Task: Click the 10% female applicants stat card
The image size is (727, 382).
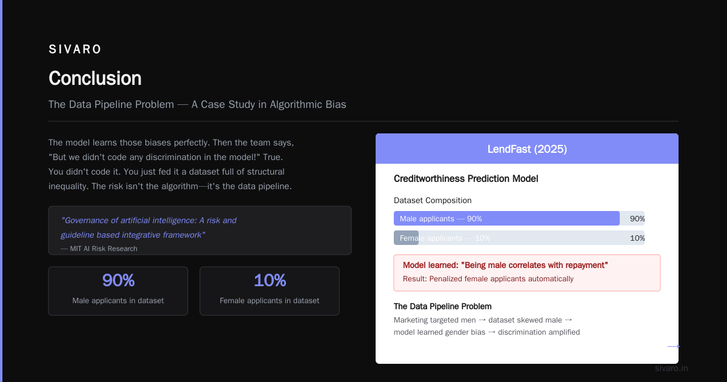Action: (270, 291)
